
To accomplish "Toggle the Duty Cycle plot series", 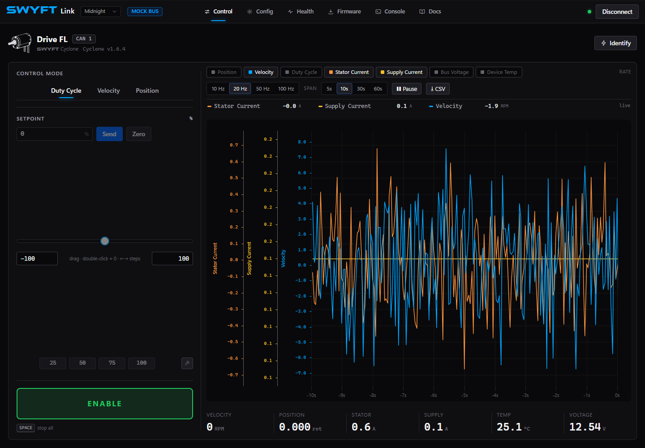I will (301, 72).
